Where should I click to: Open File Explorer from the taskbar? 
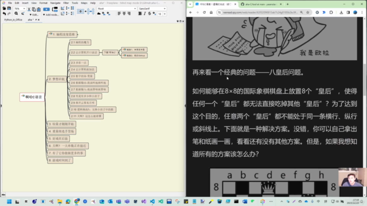tap(60, 201)
